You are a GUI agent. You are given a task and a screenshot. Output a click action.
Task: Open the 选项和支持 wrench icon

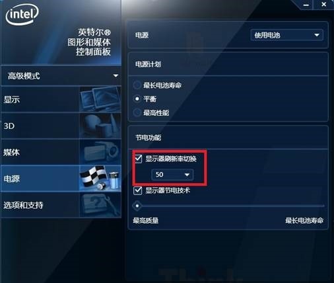click(x=100, y=205)
